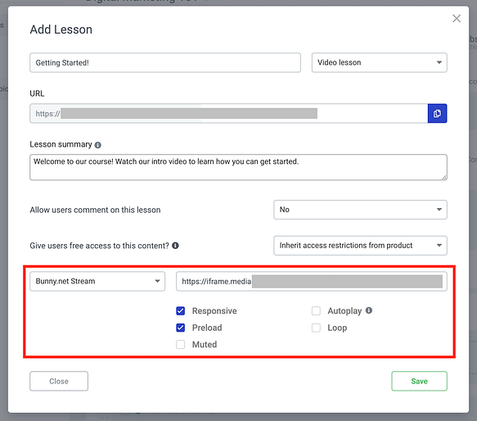This screenshot has height=421, width=477.
Task: Click the Save button
Action: click(x=419, y=381)
